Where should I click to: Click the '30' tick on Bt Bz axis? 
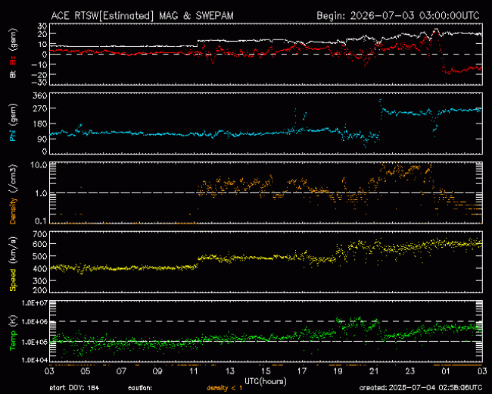[x=42, y=26]
